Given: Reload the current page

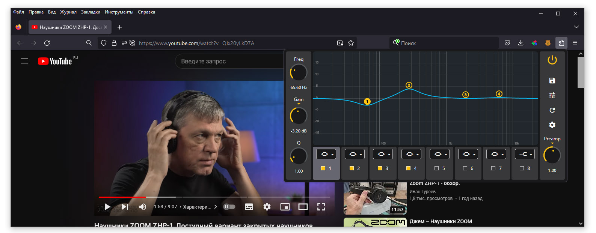Looking at the screenshot, I should [x=47, y=43].
